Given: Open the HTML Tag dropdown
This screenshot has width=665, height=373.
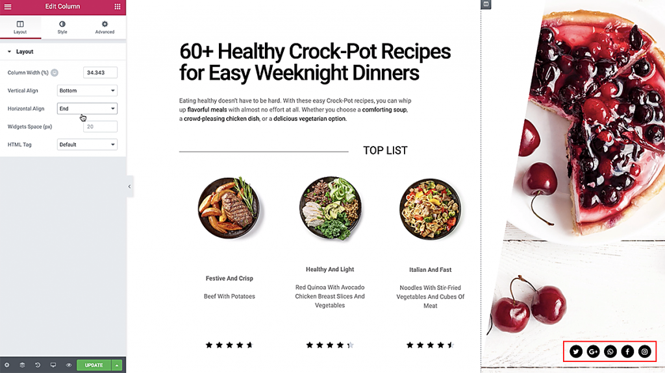Looking at the screenshot, I should 87,145.
